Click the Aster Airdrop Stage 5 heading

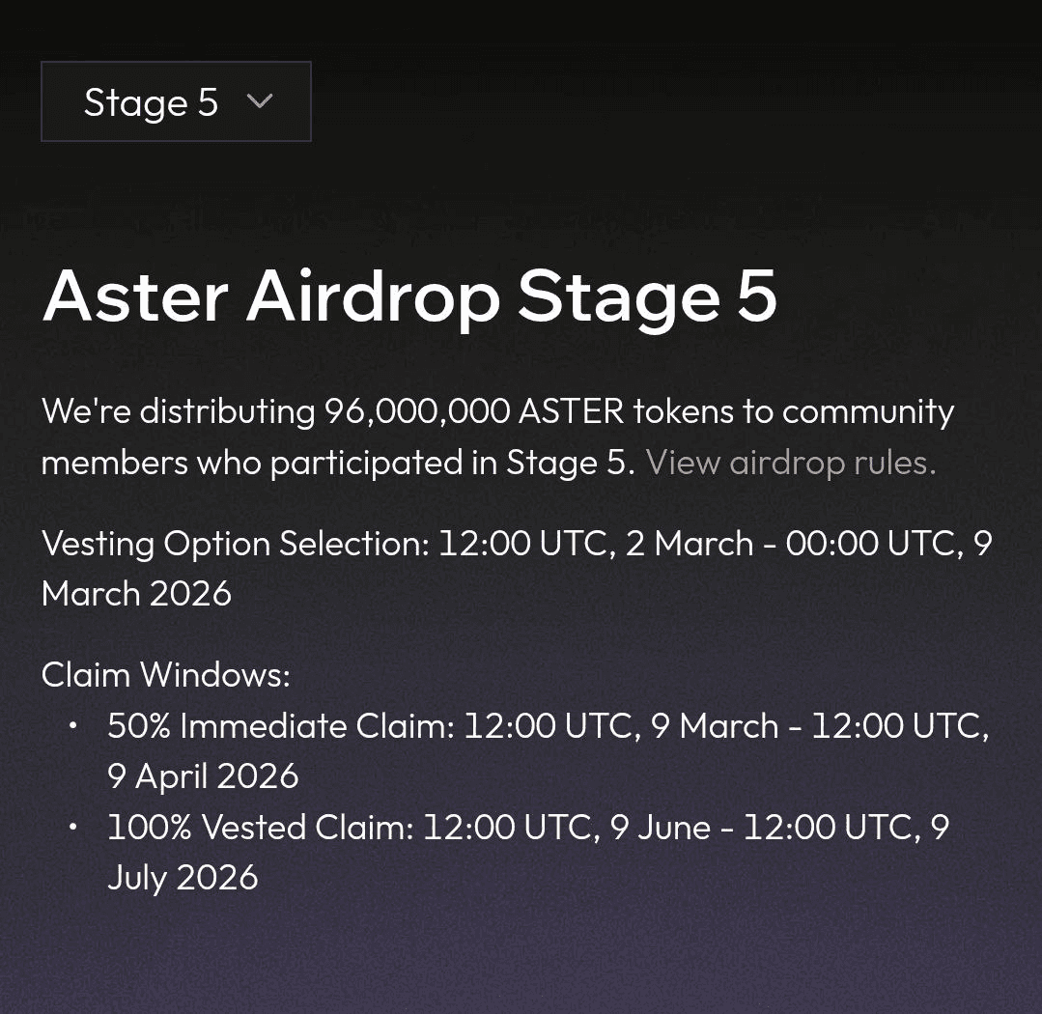(x=408, y=296)
